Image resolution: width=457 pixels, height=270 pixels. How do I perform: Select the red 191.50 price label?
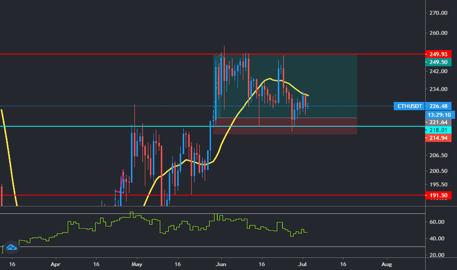[x=438, y=195]
